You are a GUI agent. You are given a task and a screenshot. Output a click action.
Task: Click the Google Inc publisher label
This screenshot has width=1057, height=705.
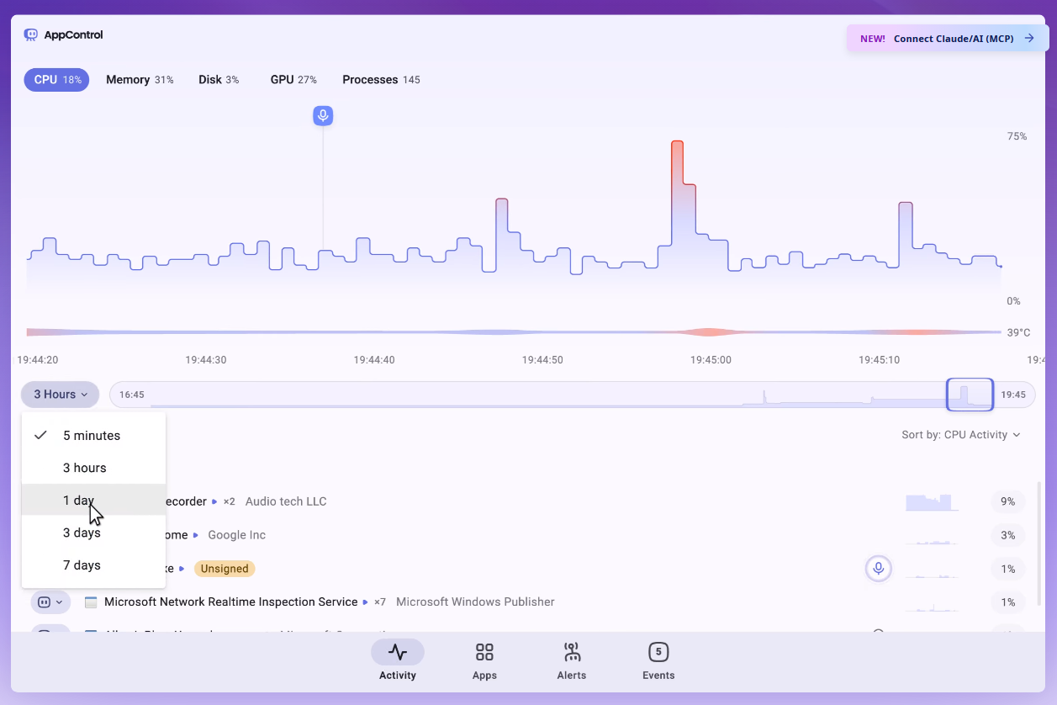[237, 535]
